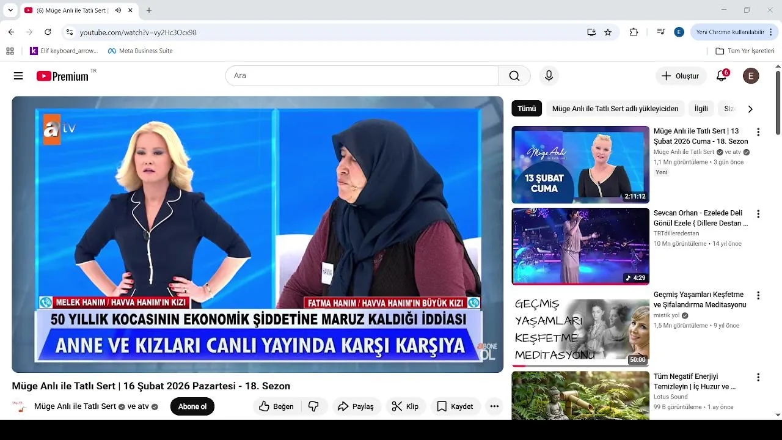Open the YouTube hamburger guide menu
Screen dimensions: 782x440
click(x=18, y=76)
